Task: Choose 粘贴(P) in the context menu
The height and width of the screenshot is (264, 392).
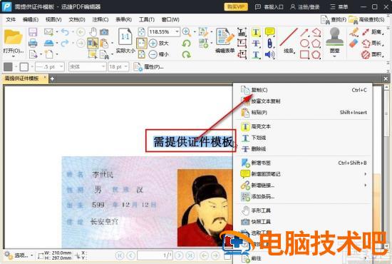Action: click(303, 112)
